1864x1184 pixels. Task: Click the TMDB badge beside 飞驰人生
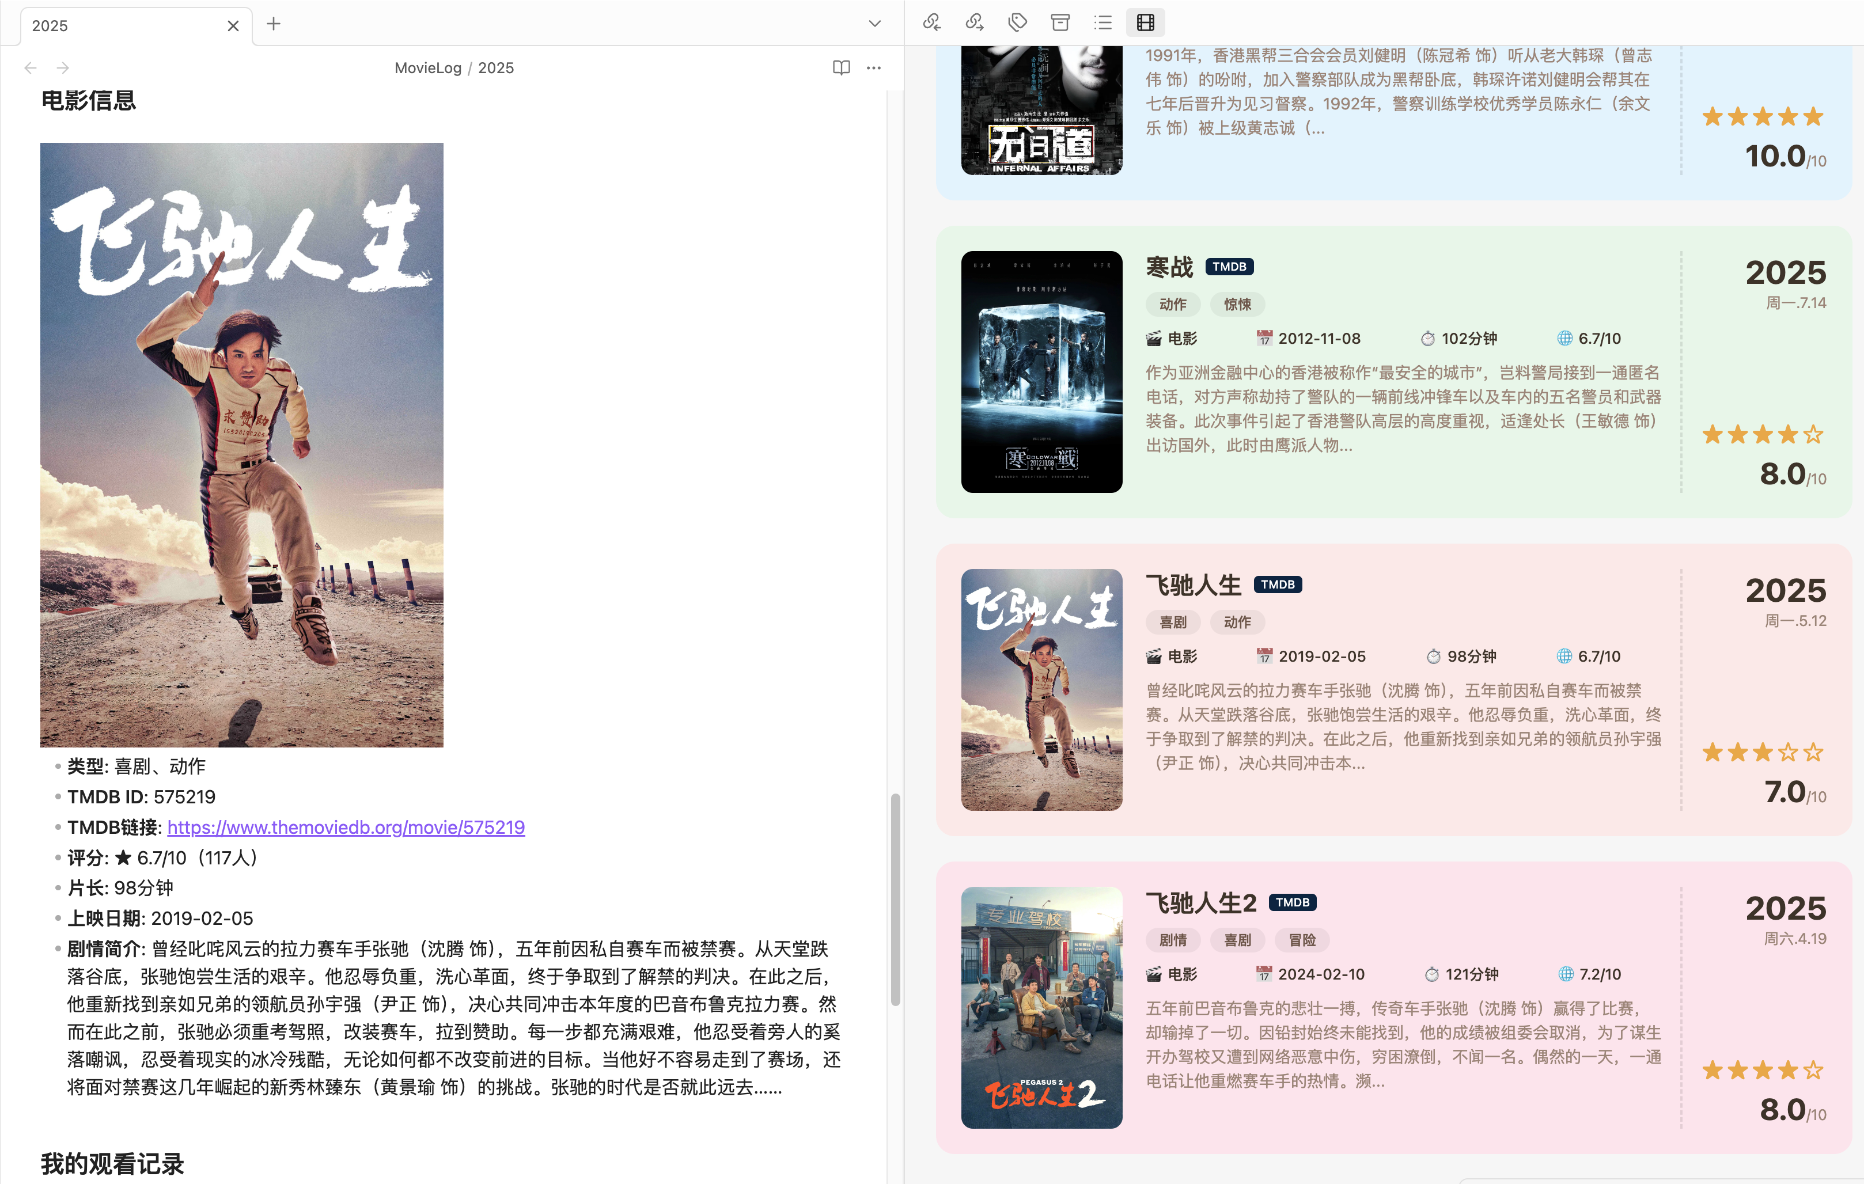coord(1277,585)
